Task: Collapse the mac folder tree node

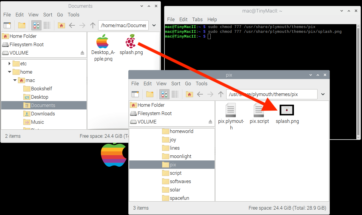Action: tap(15, 80)
